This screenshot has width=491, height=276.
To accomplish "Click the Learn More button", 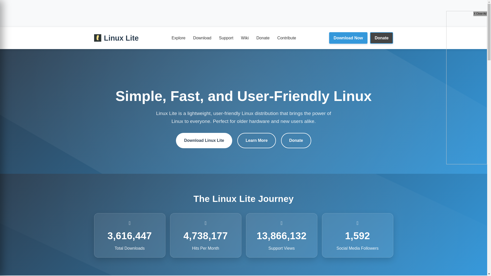I will [256, 141].
